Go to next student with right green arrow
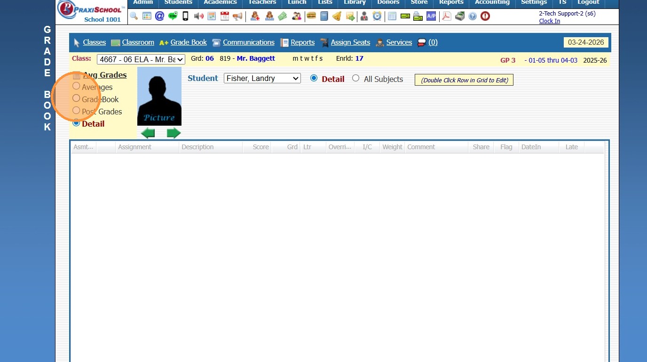 [x=174, y=133]
